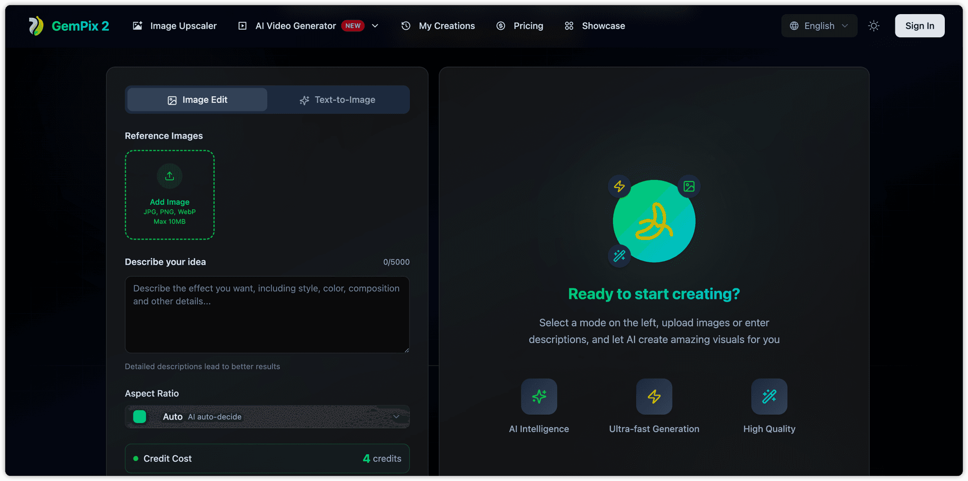Click the Sign In button
The width and height of the screenshot is (968, 481).
point(920,26)
